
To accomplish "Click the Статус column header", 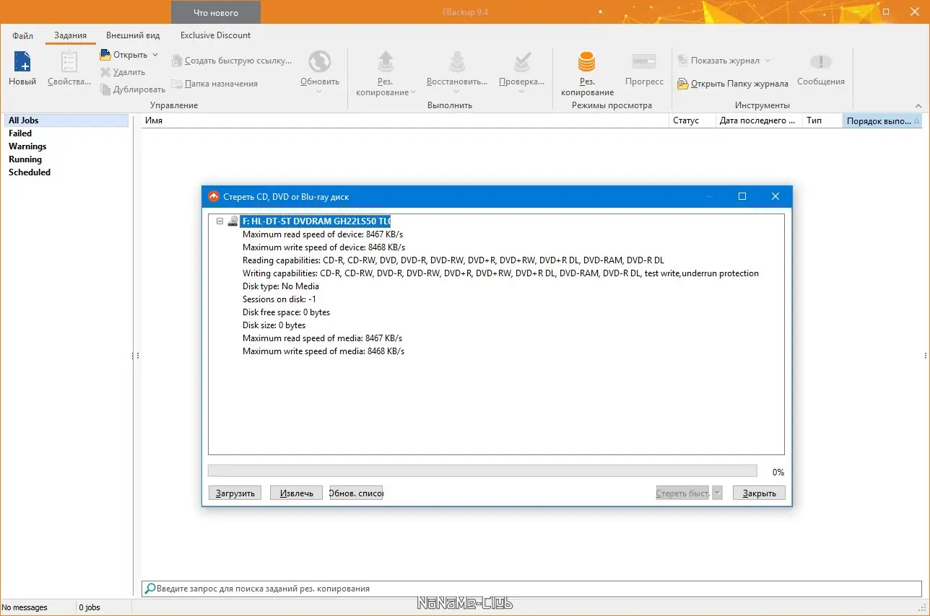I will 692,120.
